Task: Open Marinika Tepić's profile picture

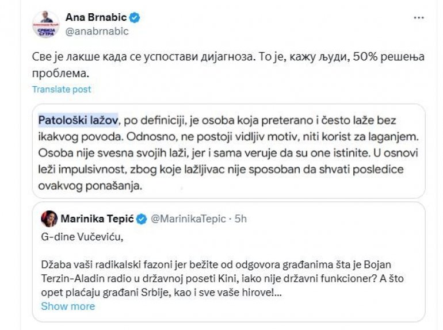Action: point(48,218)
